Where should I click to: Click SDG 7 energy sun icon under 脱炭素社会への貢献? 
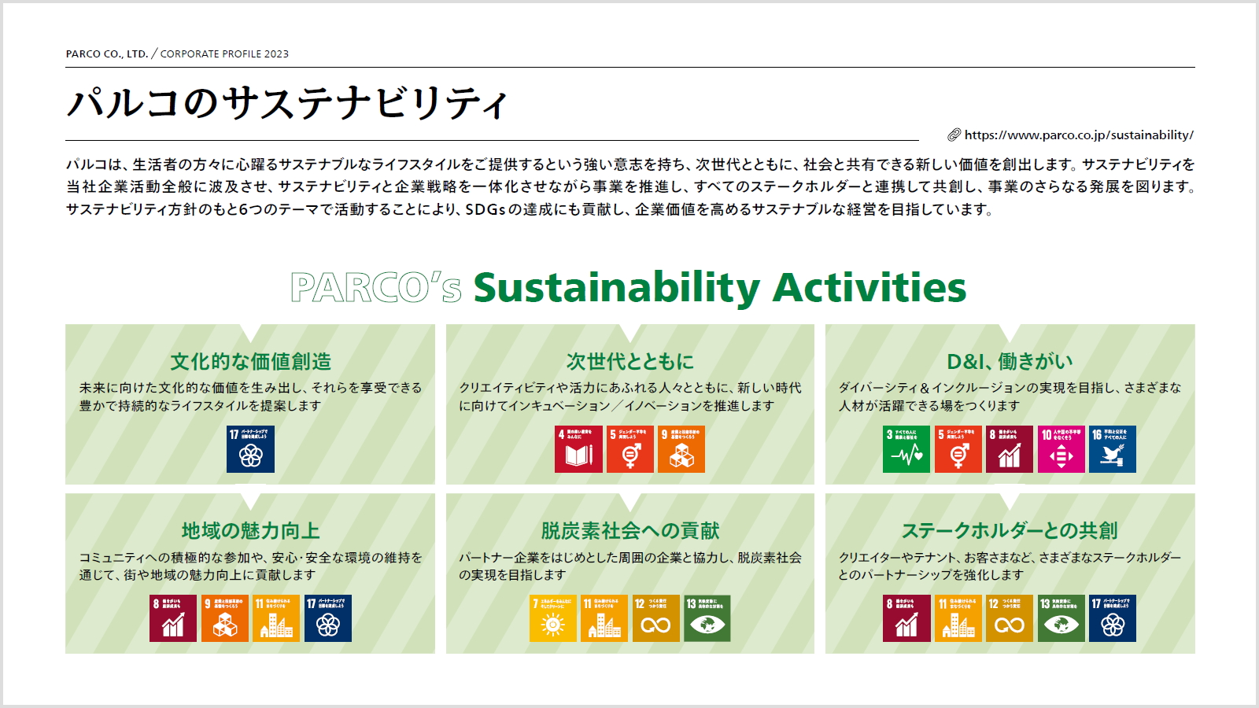553,618
